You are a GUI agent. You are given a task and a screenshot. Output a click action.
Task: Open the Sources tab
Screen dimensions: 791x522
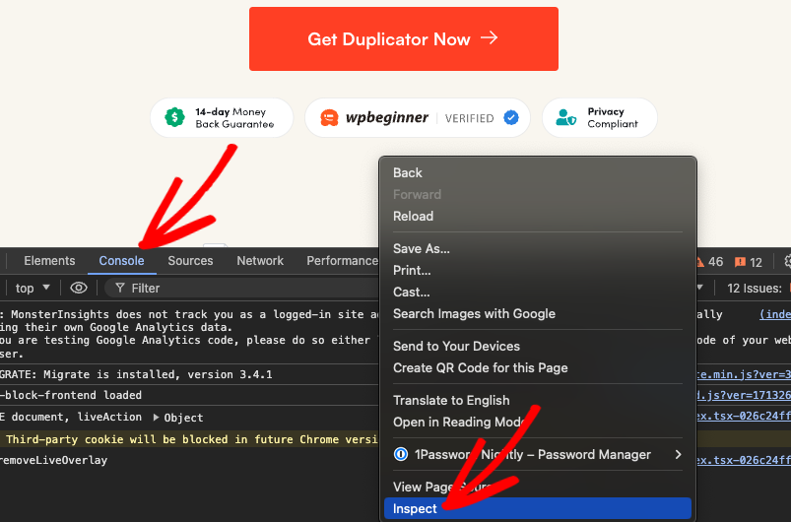tap(190, 261)
